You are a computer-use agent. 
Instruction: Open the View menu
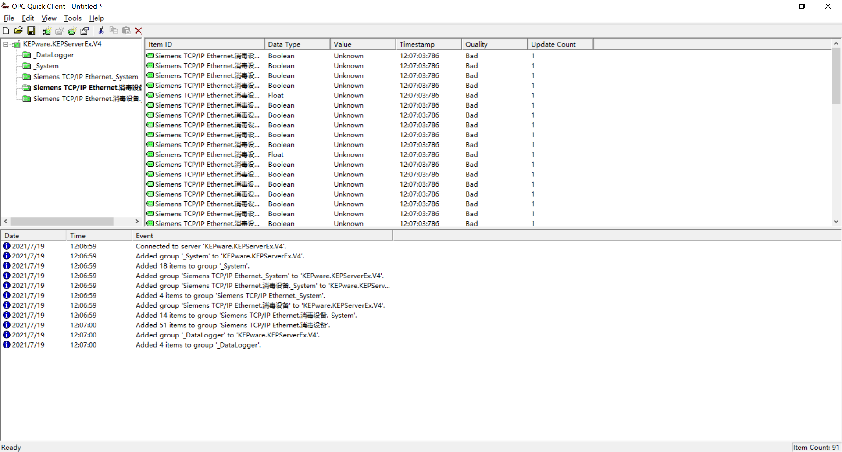click(49, 18)
